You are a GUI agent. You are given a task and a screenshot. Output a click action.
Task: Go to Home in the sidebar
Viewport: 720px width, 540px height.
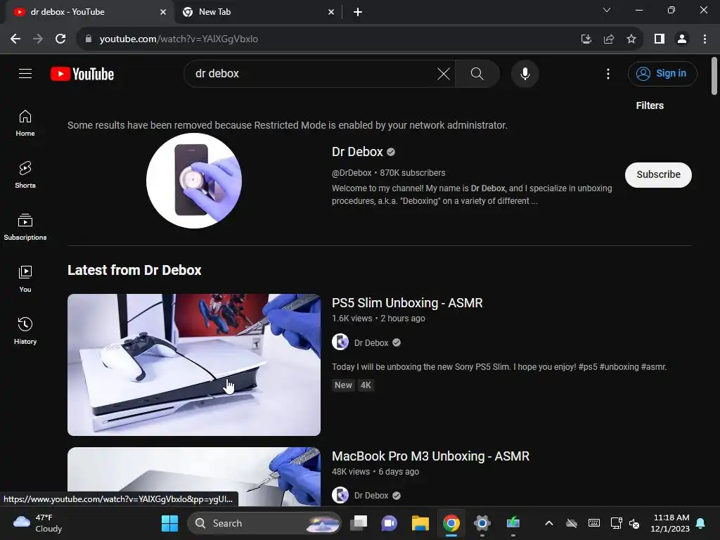point(25,123)
